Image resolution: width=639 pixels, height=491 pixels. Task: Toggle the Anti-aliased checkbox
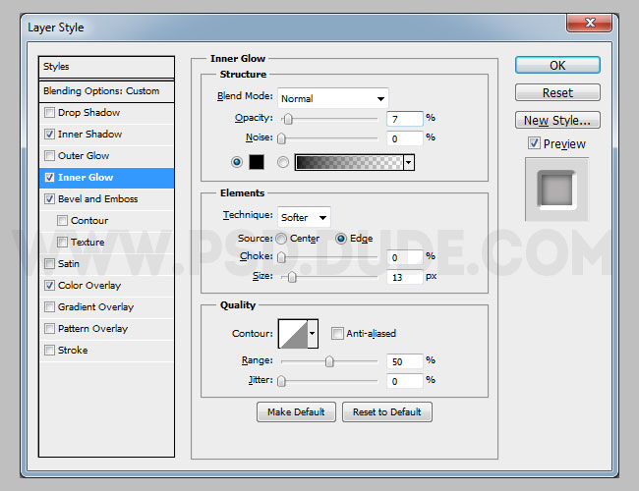(338, 334)
